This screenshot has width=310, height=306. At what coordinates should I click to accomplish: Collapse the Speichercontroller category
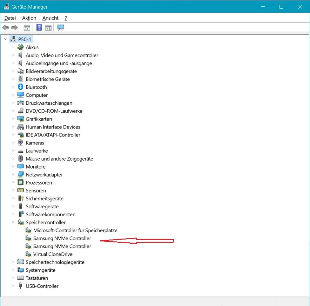click(13, 222)
